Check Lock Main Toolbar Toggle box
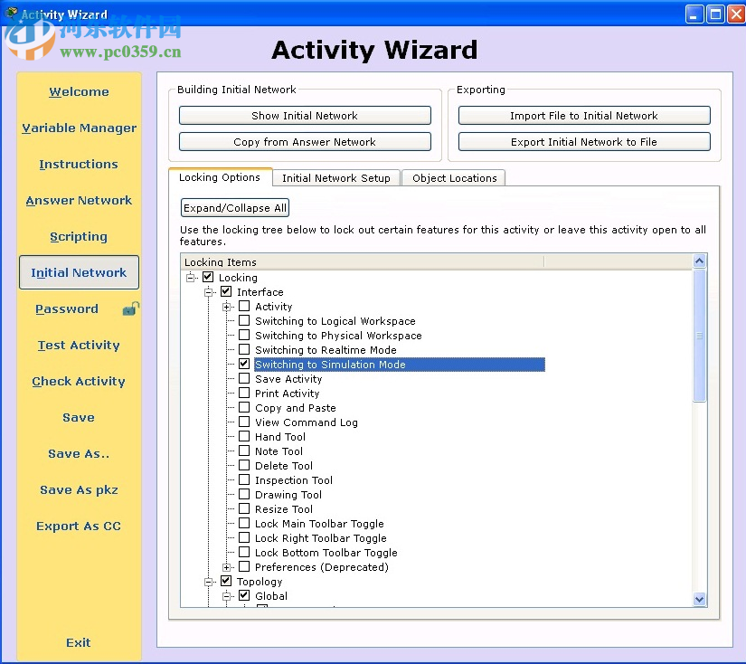Viewport: 746px width, 664px height. point(244,523)
